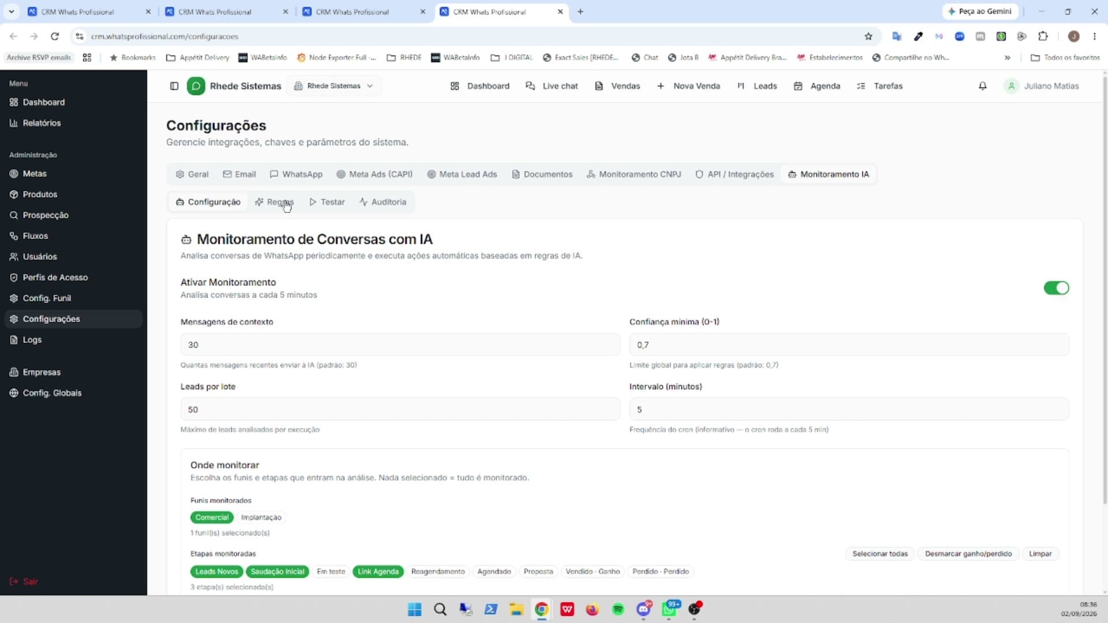Open File Explorer from the taskbar
The height and width of the screenshot is (623, 1108).
pos(516,609)
